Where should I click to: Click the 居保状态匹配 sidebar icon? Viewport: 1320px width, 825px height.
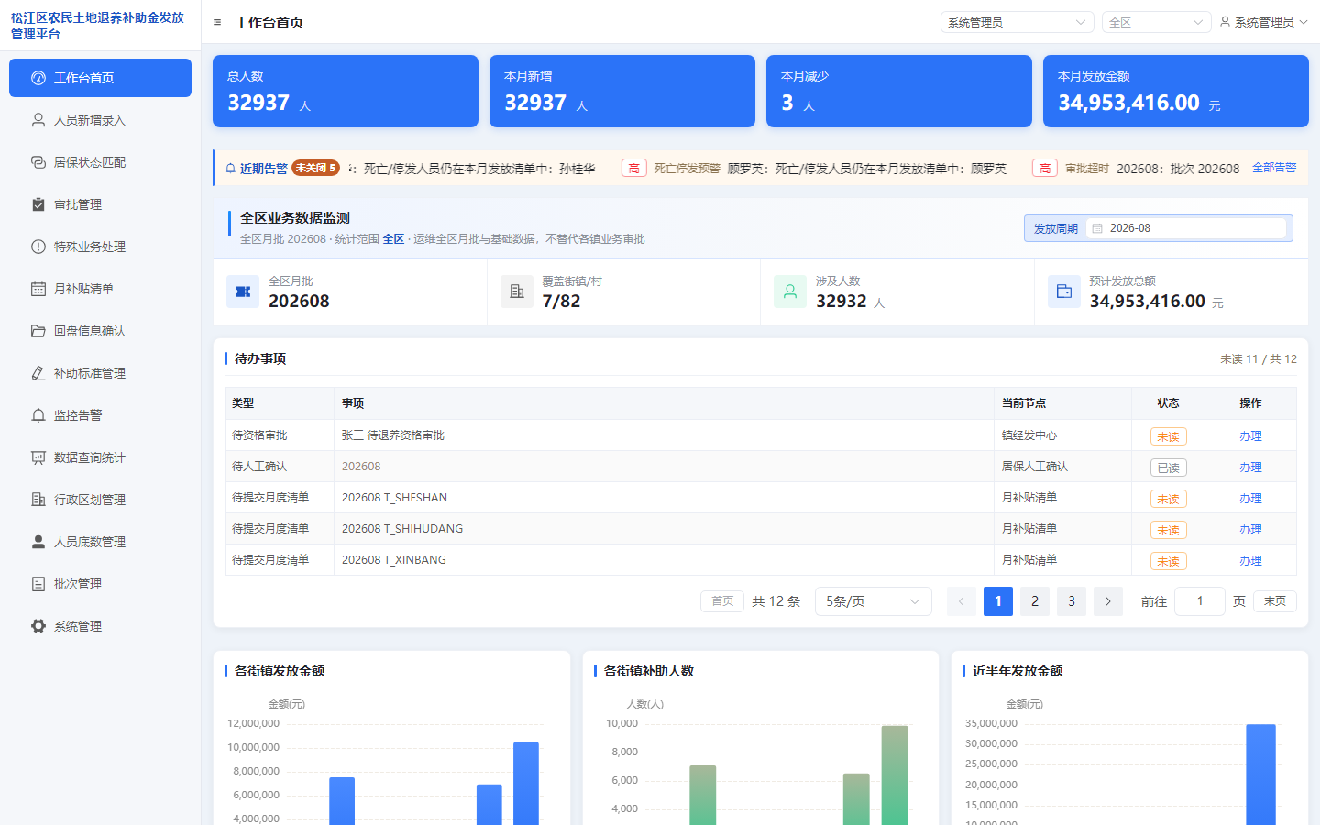(38, 162)
